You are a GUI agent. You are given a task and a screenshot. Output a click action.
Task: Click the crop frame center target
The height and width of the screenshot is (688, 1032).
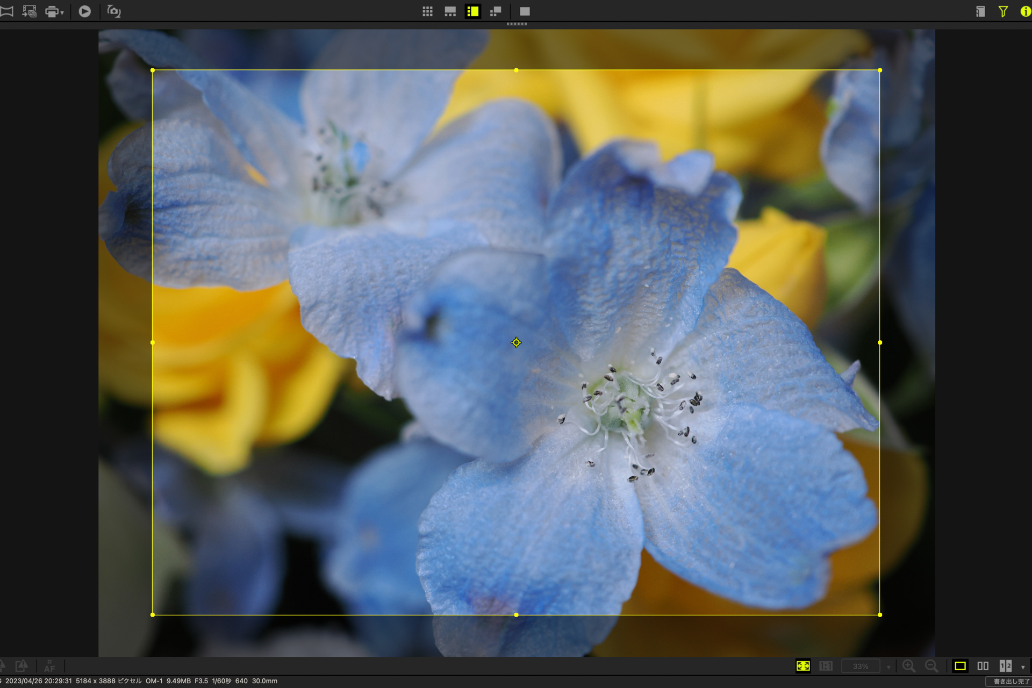click(x=516, y=342)
